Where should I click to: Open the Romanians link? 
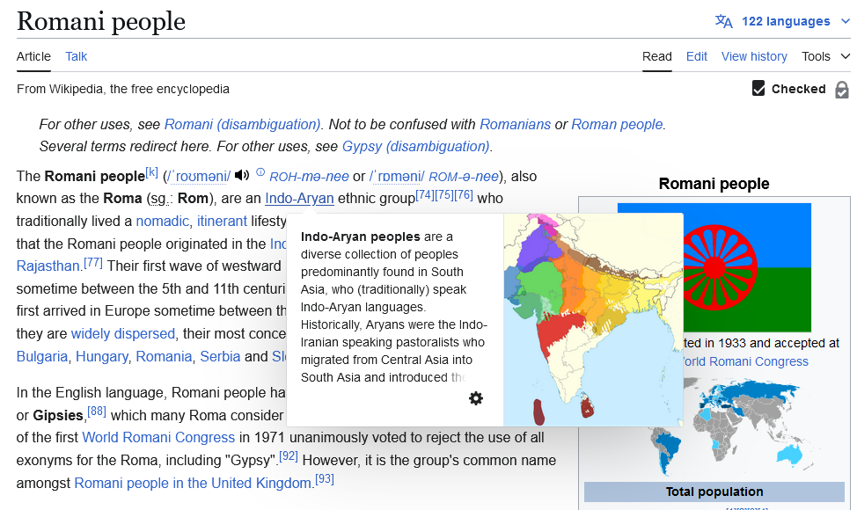[515, 125]
